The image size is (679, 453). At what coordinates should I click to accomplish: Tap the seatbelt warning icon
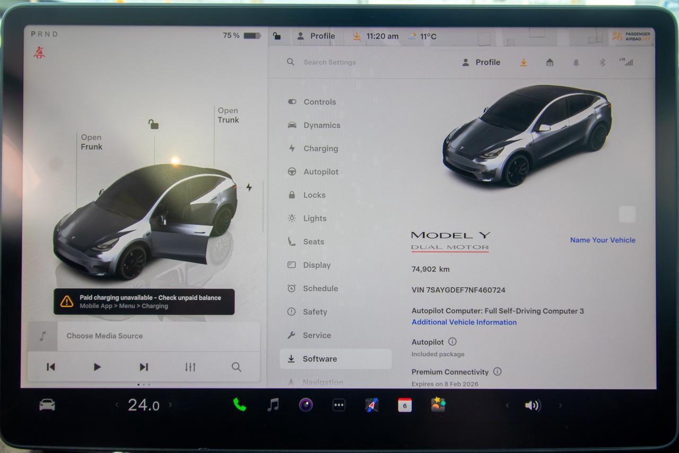[39, 53]
